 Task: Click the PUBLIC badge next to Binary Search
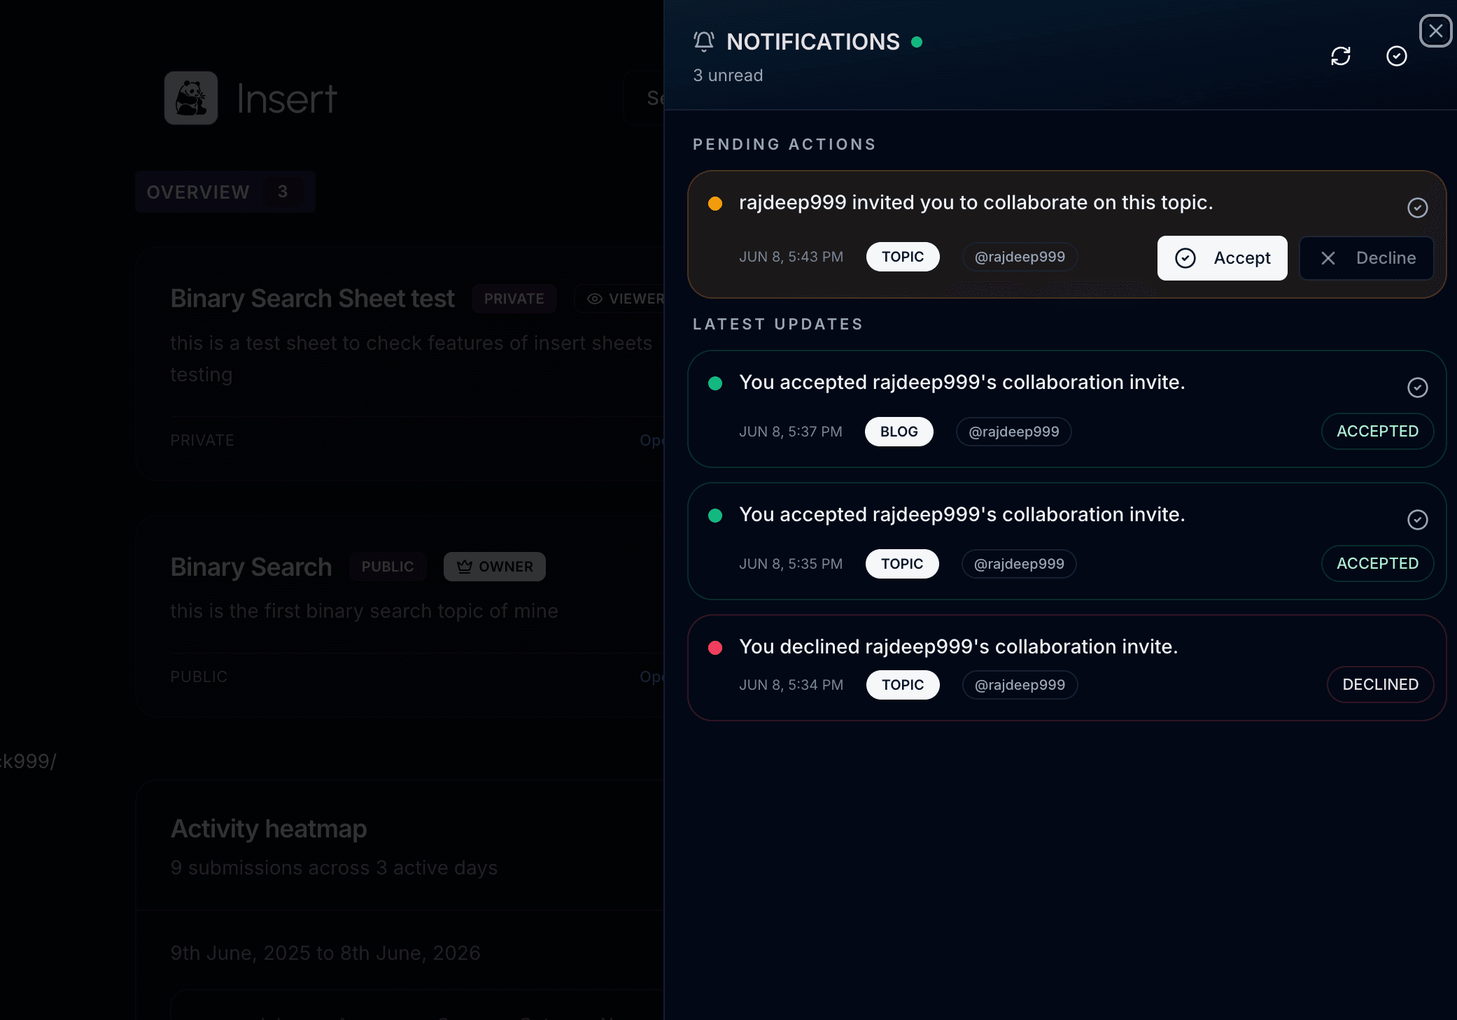pyautogui.click(x=388, y=567)
